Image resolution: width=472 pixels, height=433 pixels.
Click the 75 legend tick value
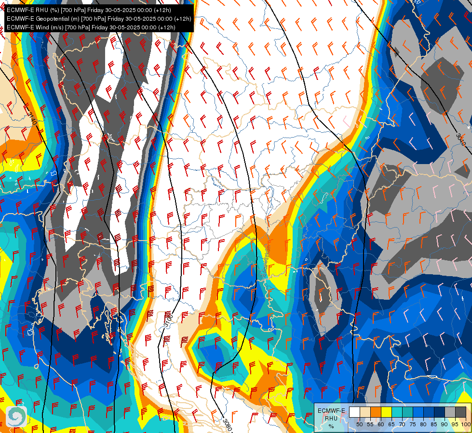(x=413, y=424)
